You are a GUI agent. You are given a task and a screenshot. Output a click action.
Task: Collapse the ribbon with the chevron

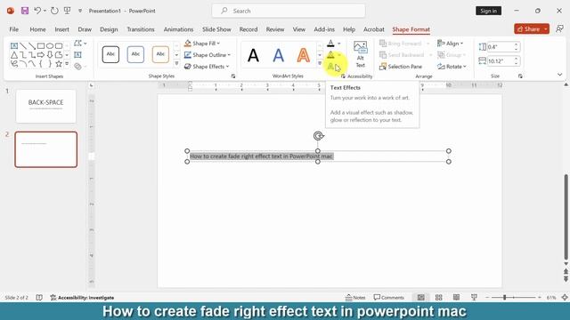560,75
